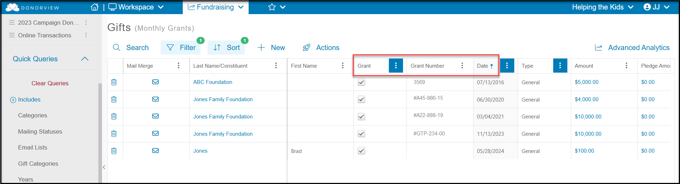Click envelope icon for the Brad Jones row
Viewport: 680px width, 184px height.
pyautogui.click(x=155, y=151)
